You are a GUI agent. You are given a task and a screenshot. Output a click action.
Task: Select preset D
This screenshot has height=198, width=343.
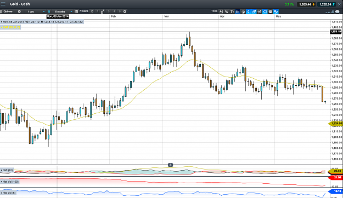tap(92, 11)
